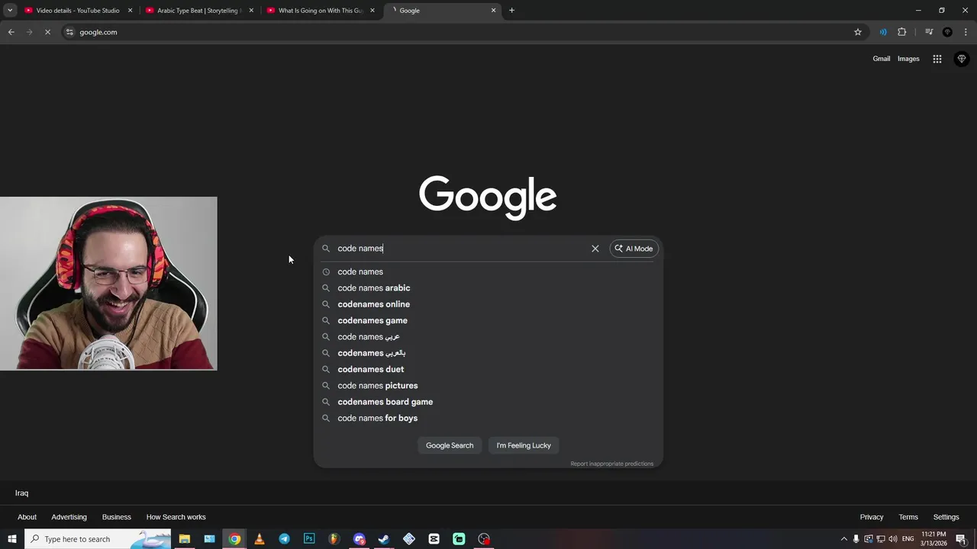Open a new tab with plus button
Viewport: 977px width, 549px height.
coord(512,11)
